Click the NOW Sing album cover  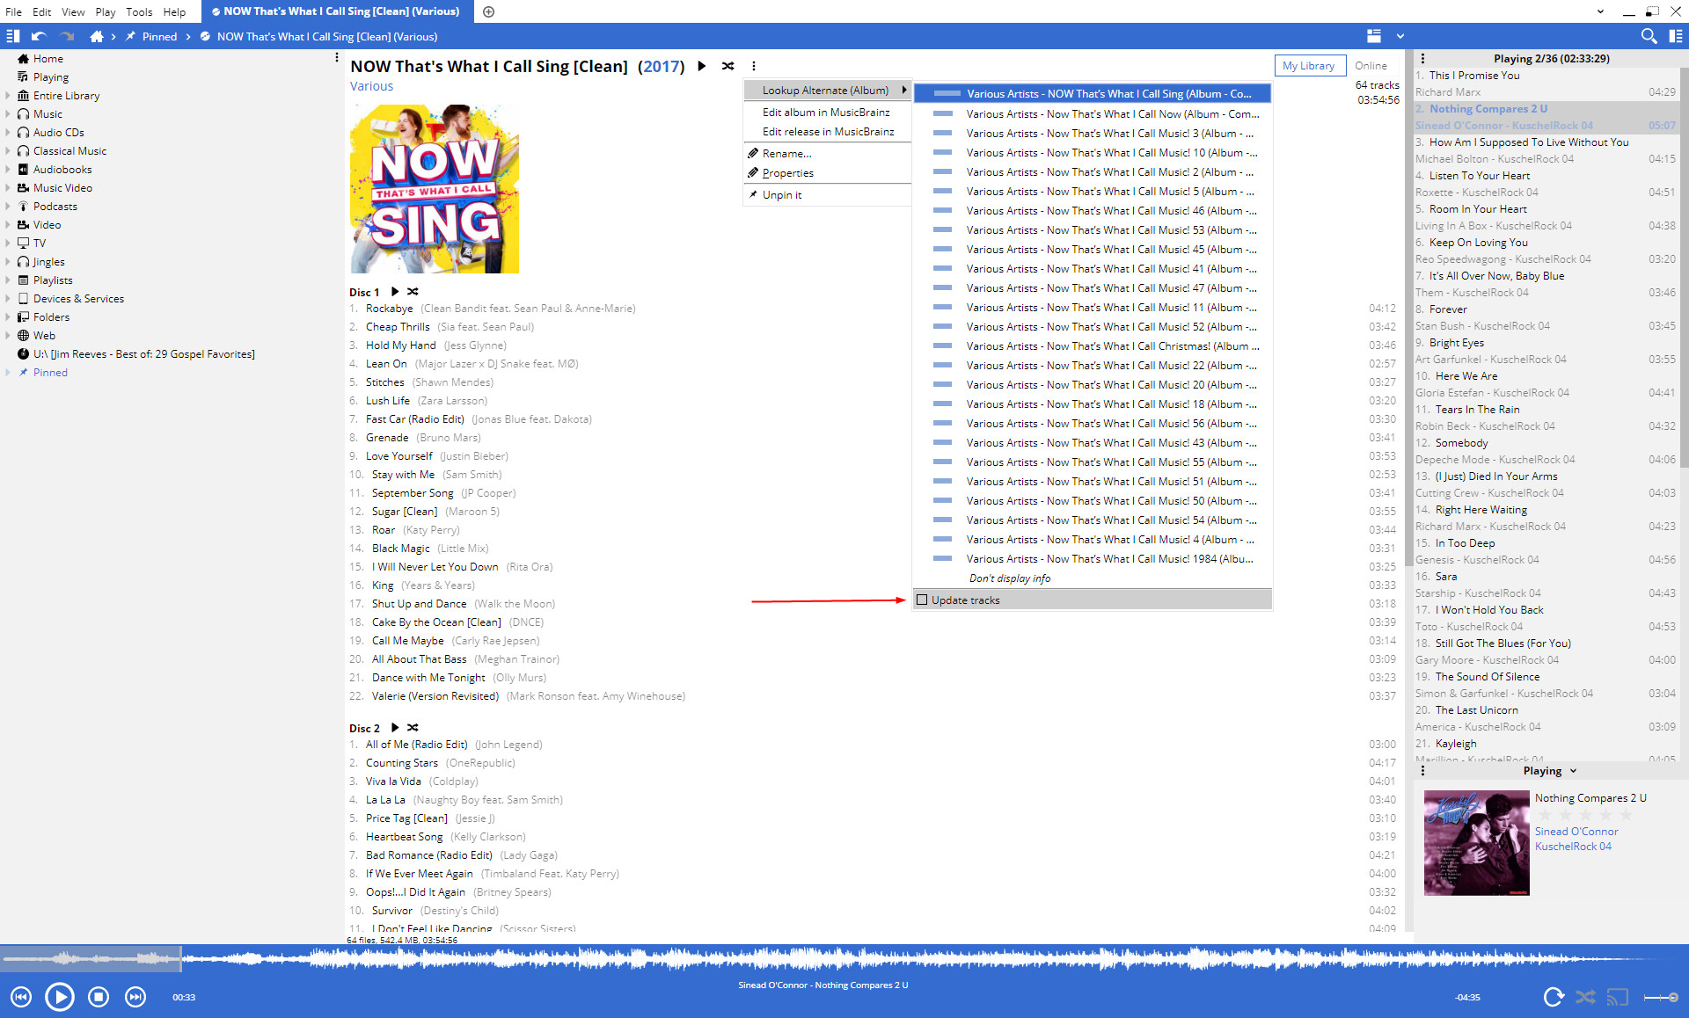coord(435,189)
